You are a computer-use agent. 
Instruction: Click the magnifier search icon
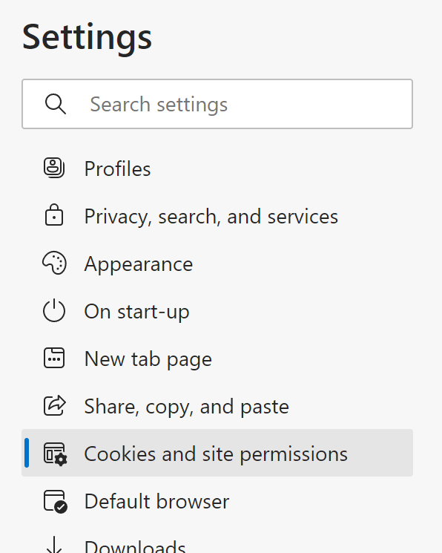click(x=56, y=104)
